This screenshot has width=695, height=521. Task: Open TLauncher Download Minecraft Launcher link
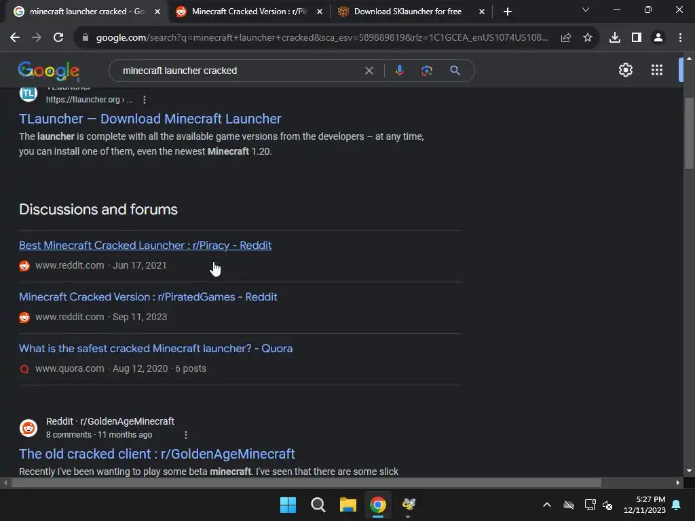[x=150, y=119]
